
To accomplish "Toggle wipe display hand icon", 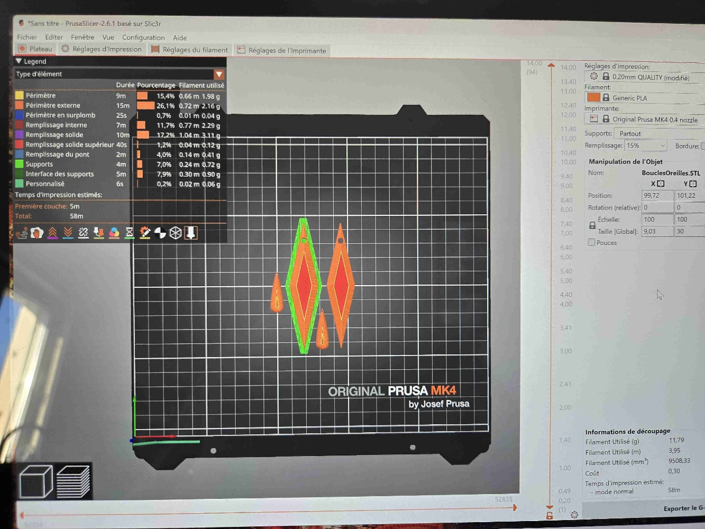I will (x=36, y=233).
